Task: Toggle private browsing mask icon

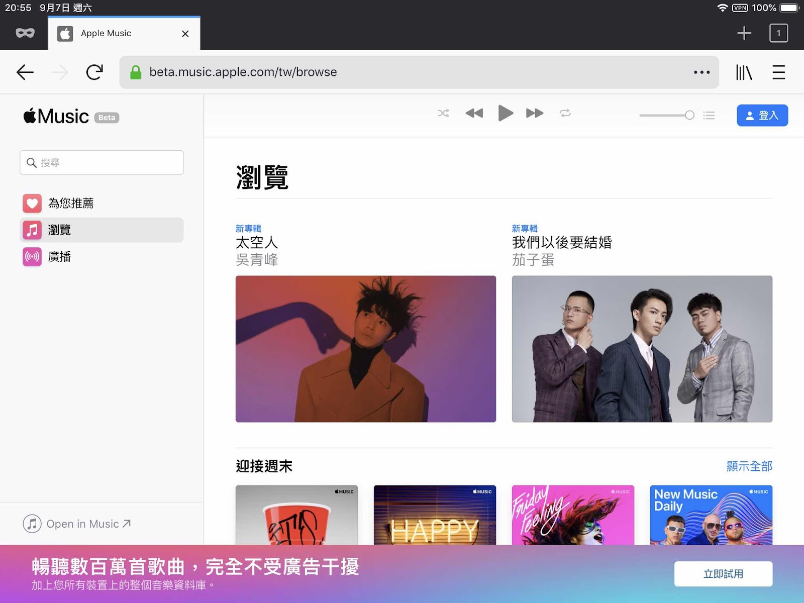Action: [25, 33]
